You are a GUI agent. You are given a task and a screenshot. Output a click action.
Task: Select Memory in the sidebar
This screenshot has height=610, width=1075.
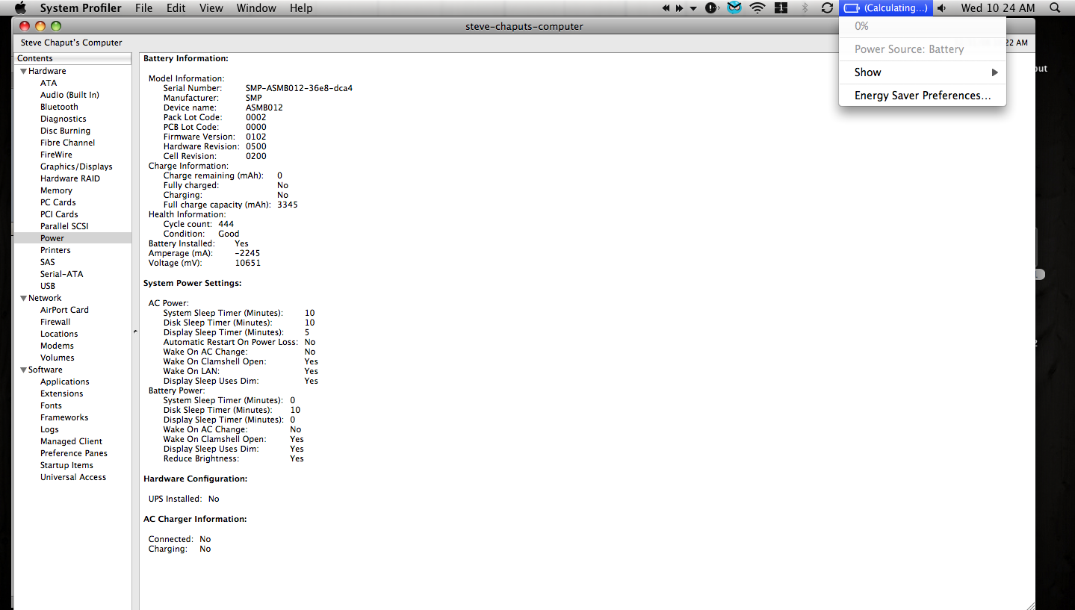click(56, 190)
